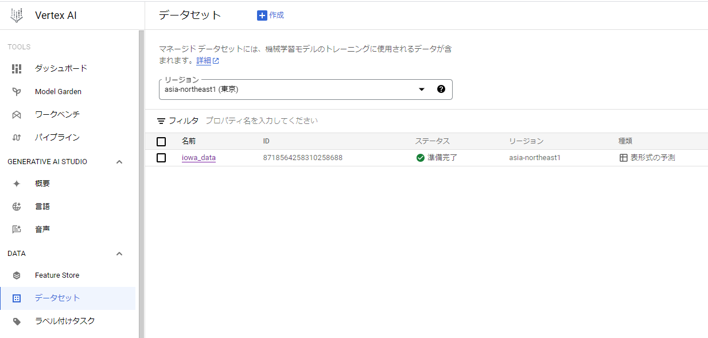Open the region dropdown arrow

[x=422, y=89]
